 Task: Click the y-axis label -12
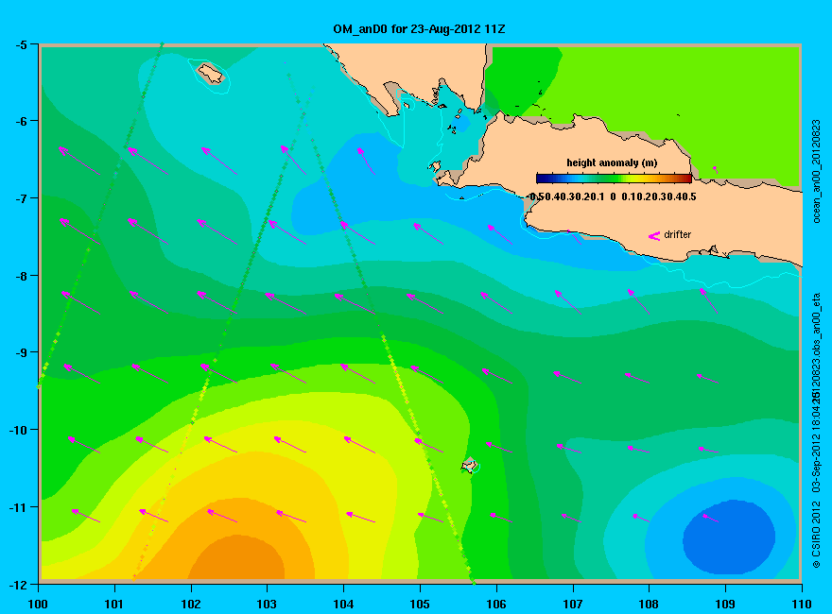point(19,585)
